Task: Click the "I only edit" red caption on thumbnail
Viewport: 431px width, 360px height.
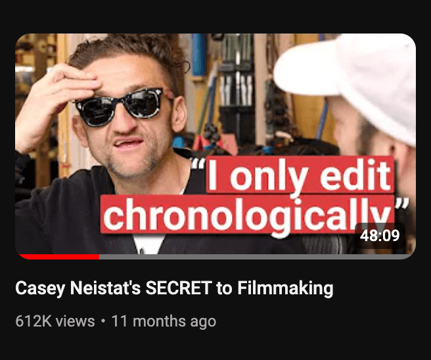Action: point(300,175)
